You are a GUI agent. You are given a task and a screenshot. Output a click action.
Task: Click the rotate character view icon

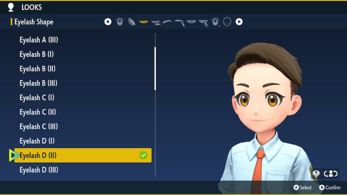(x=331, y=173)
